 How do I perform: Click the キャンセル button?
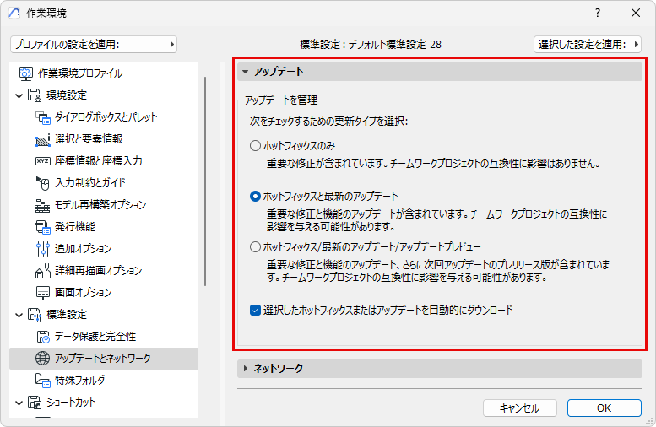tap(519, 408)
